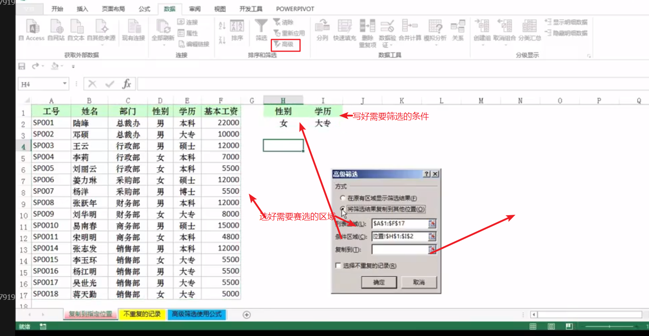Toggle the Filter (筛选) funnel

pos(261,30)
